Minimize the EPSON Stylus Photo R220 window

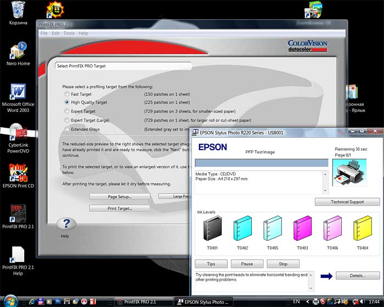[353, 131]
